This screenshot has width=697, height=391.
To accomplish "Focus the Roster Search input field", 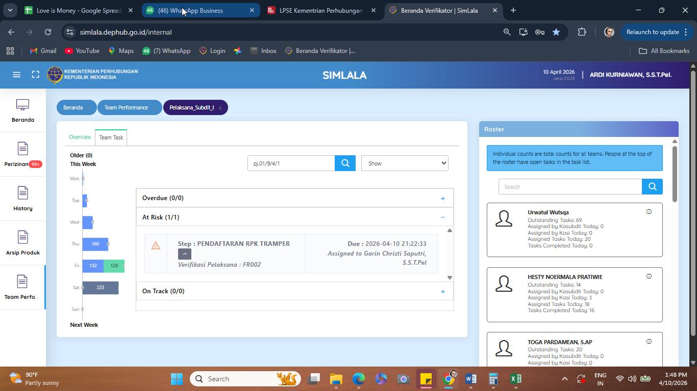I will point(570,187).
